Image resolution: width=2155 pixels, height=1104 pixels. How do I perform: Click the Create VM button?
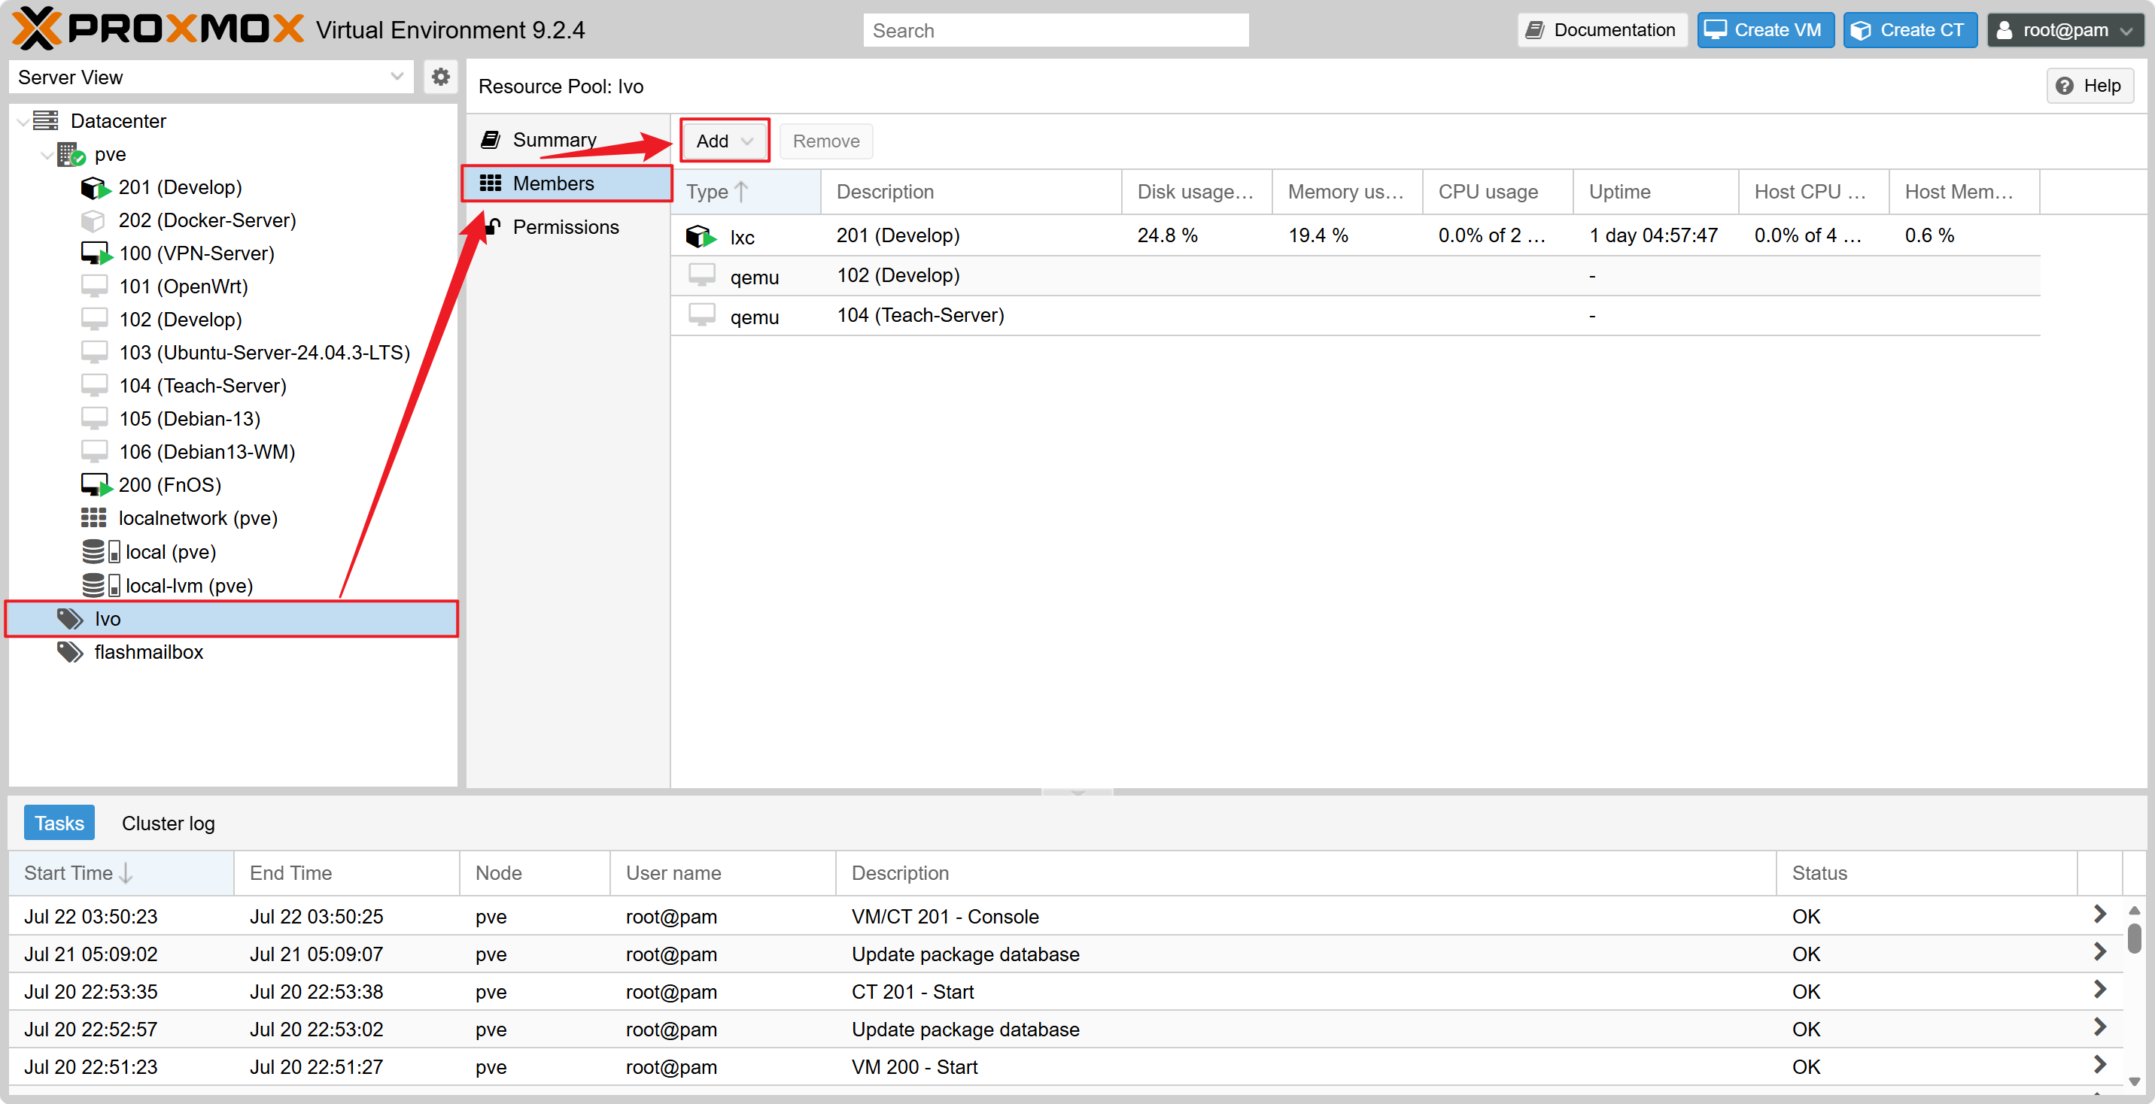1765,30
